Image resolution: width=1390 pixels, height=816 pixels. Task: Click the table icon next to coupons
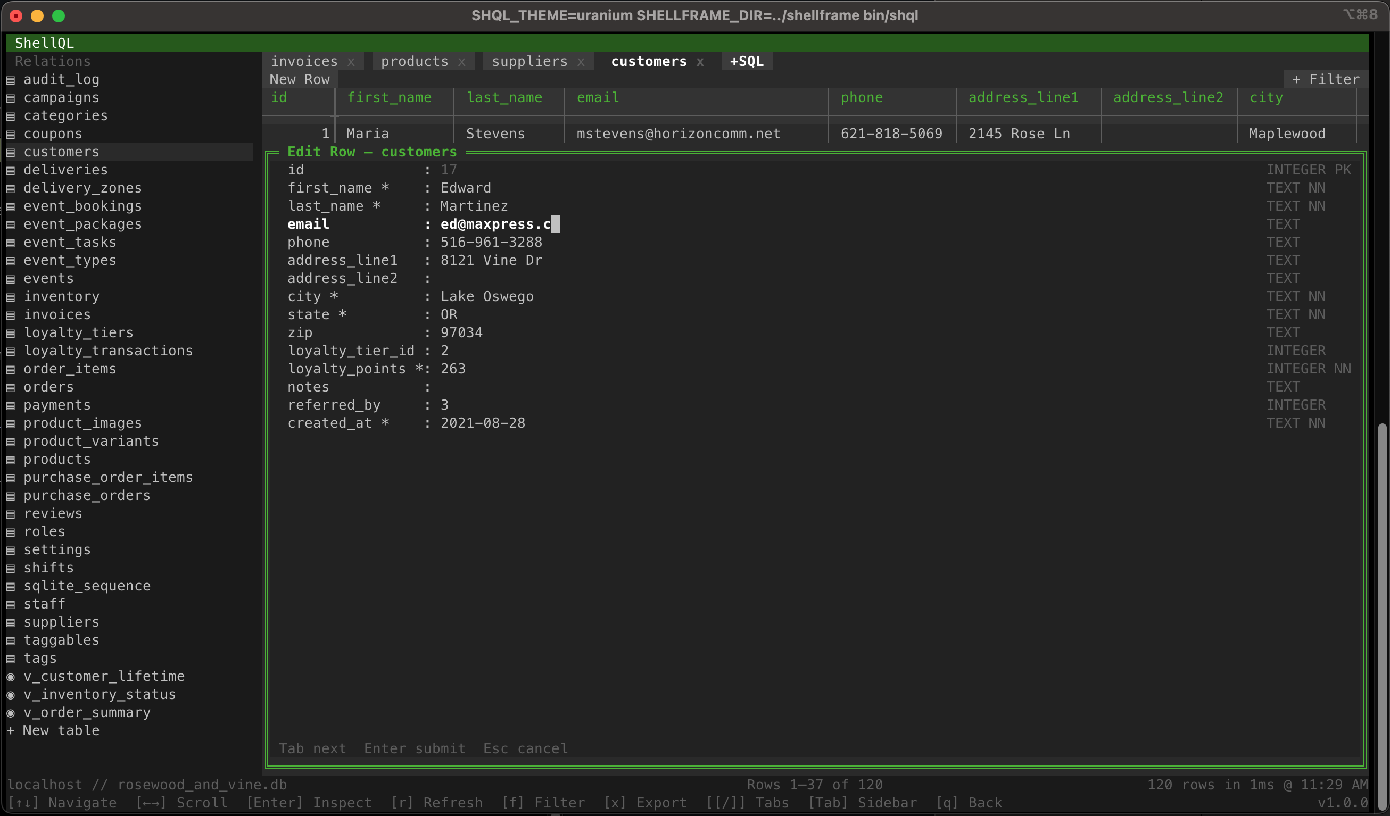pyautogui.click(x=11, y=134)
